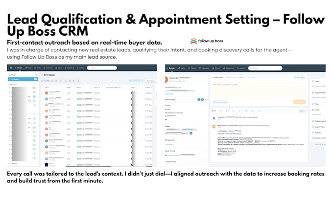The width and height of the screenshot is (333, 201).
Task: Open People tab in the right screenshot navbar
Action: (x=171, y=68)
